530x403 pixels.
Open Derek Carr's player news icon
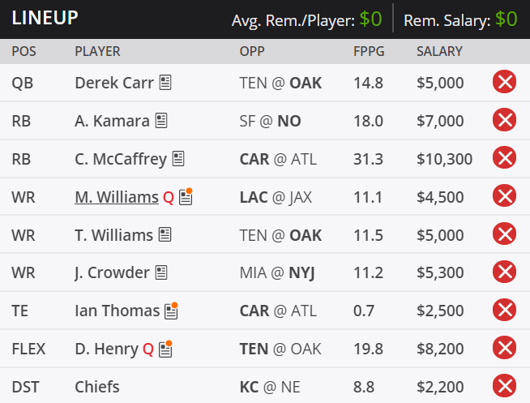click(165, 83)
